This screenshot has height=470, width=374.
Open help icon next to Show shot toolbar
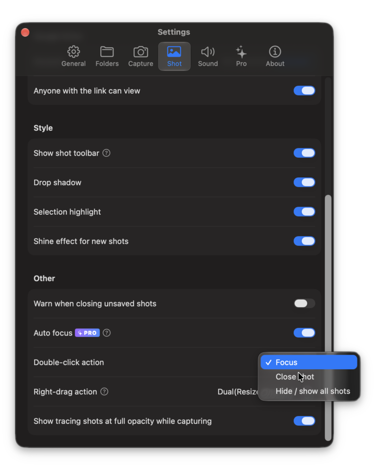pyautogui.click(x=106, y=153)
